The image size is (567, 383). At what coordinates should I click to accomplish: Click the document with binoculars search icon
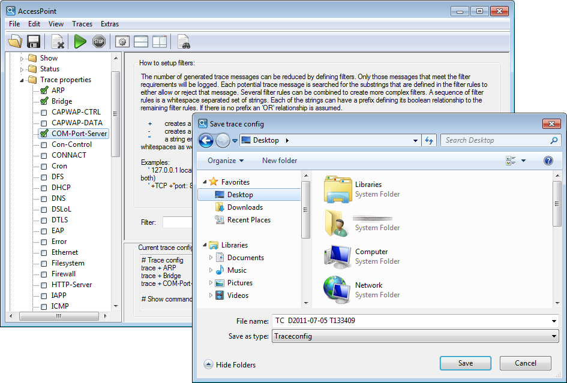(184, 41)
